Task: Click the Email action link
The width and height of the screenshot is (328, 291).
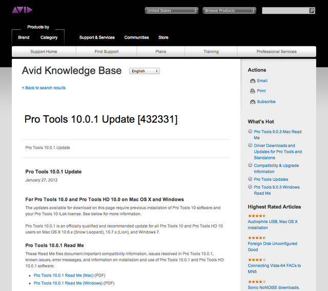Action: tap(262, 81)
